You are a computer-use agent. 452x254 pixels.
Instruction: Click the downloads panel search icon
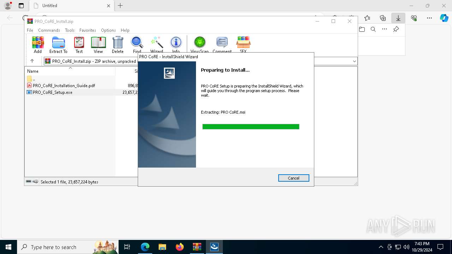tap(373, 29)
